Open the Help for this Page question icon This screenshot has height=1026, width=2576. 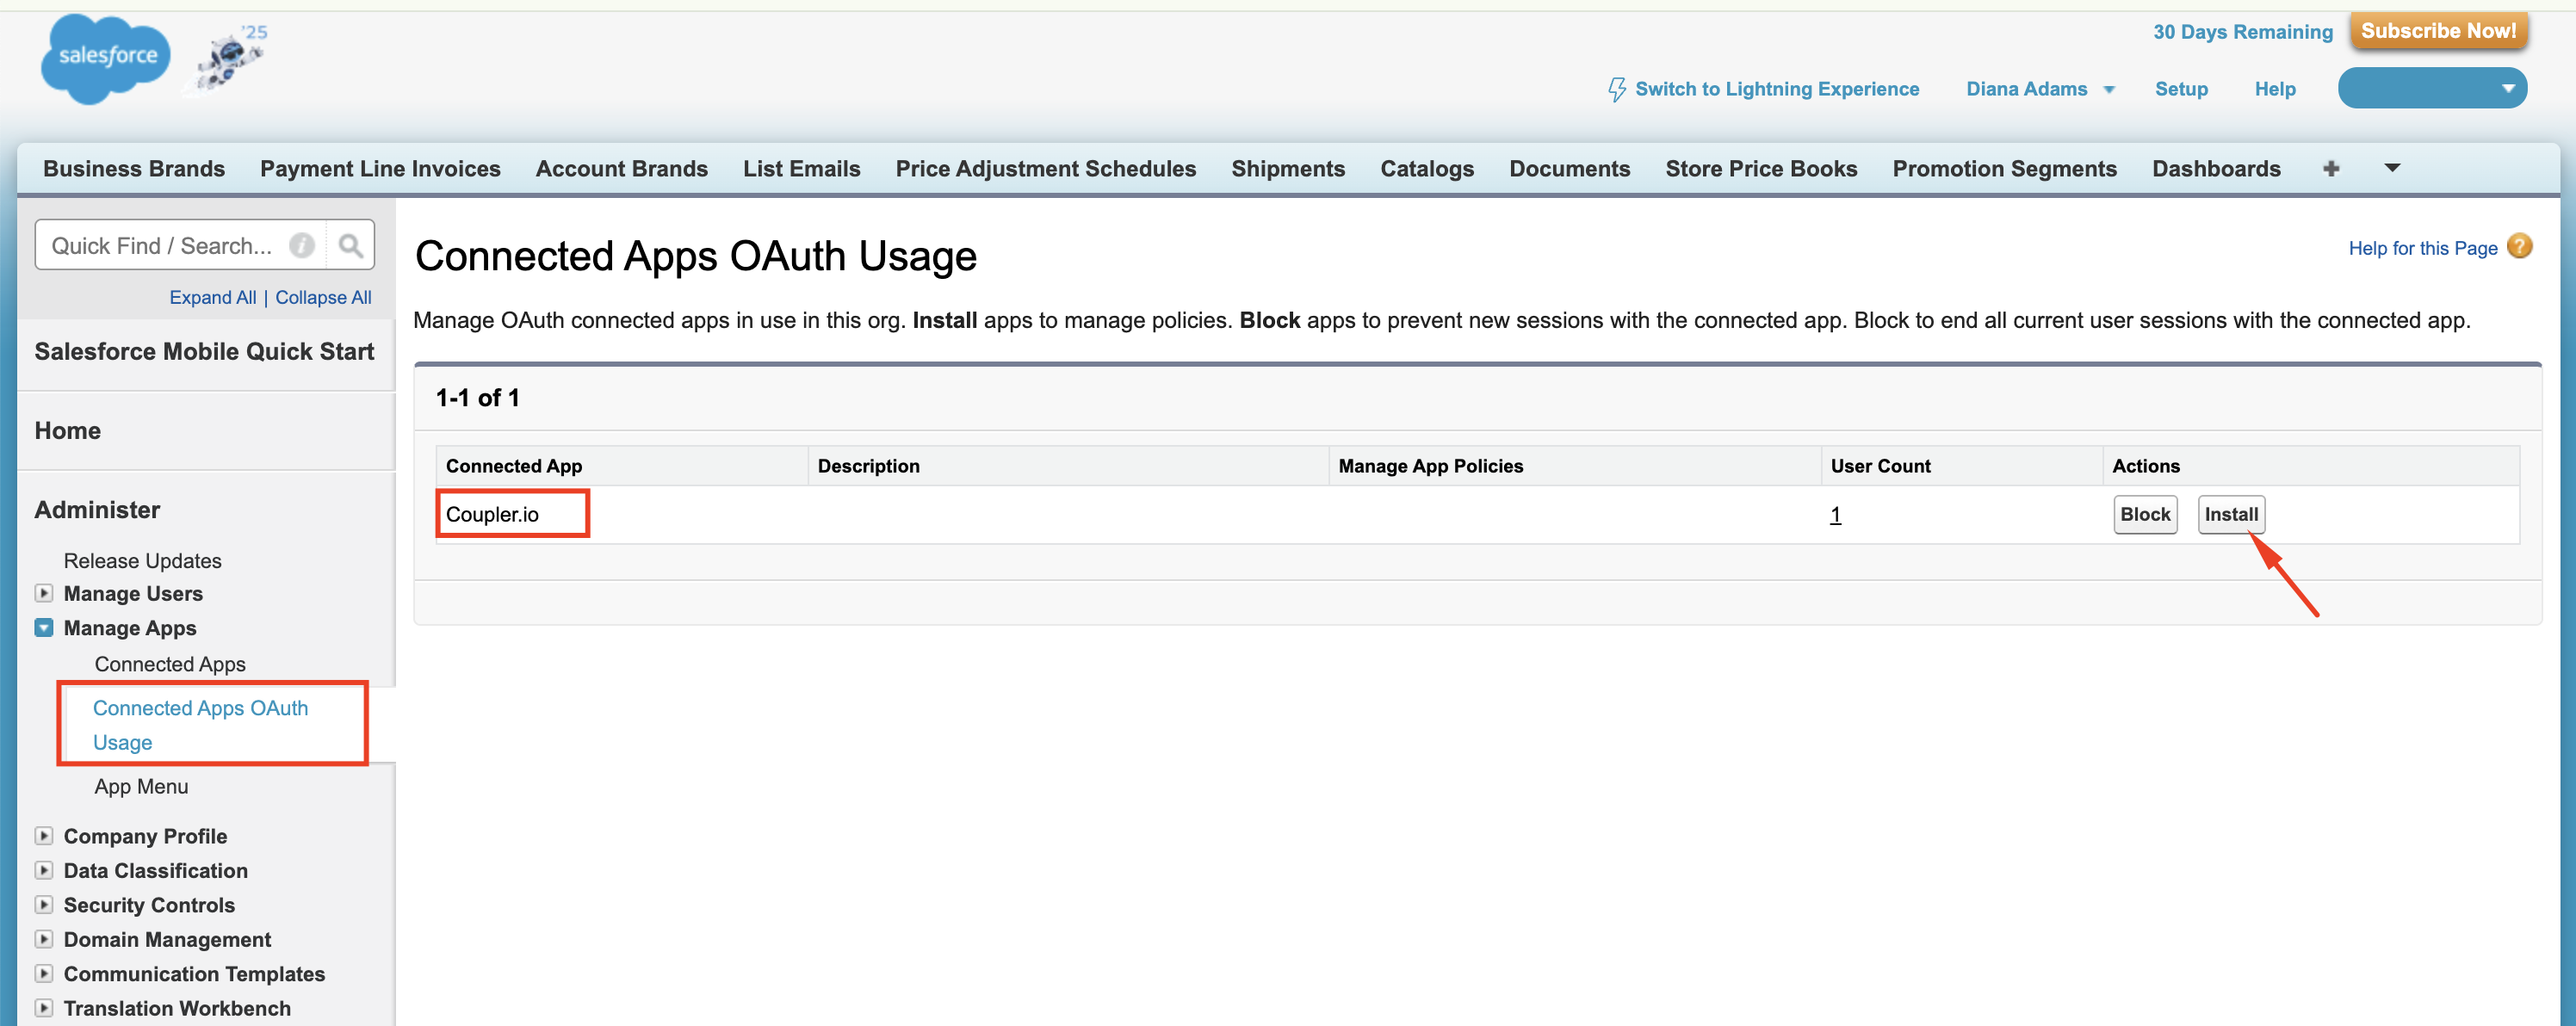tap(2520, 246)
